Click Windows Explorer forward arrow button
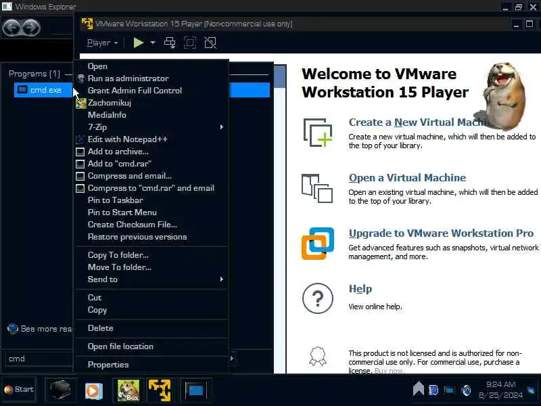 point(31,27)
